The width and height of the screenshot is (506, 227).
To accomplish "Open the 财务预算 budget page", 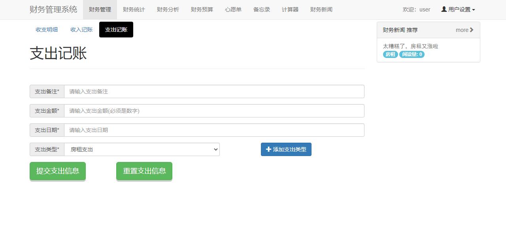I will pos(202,9).
